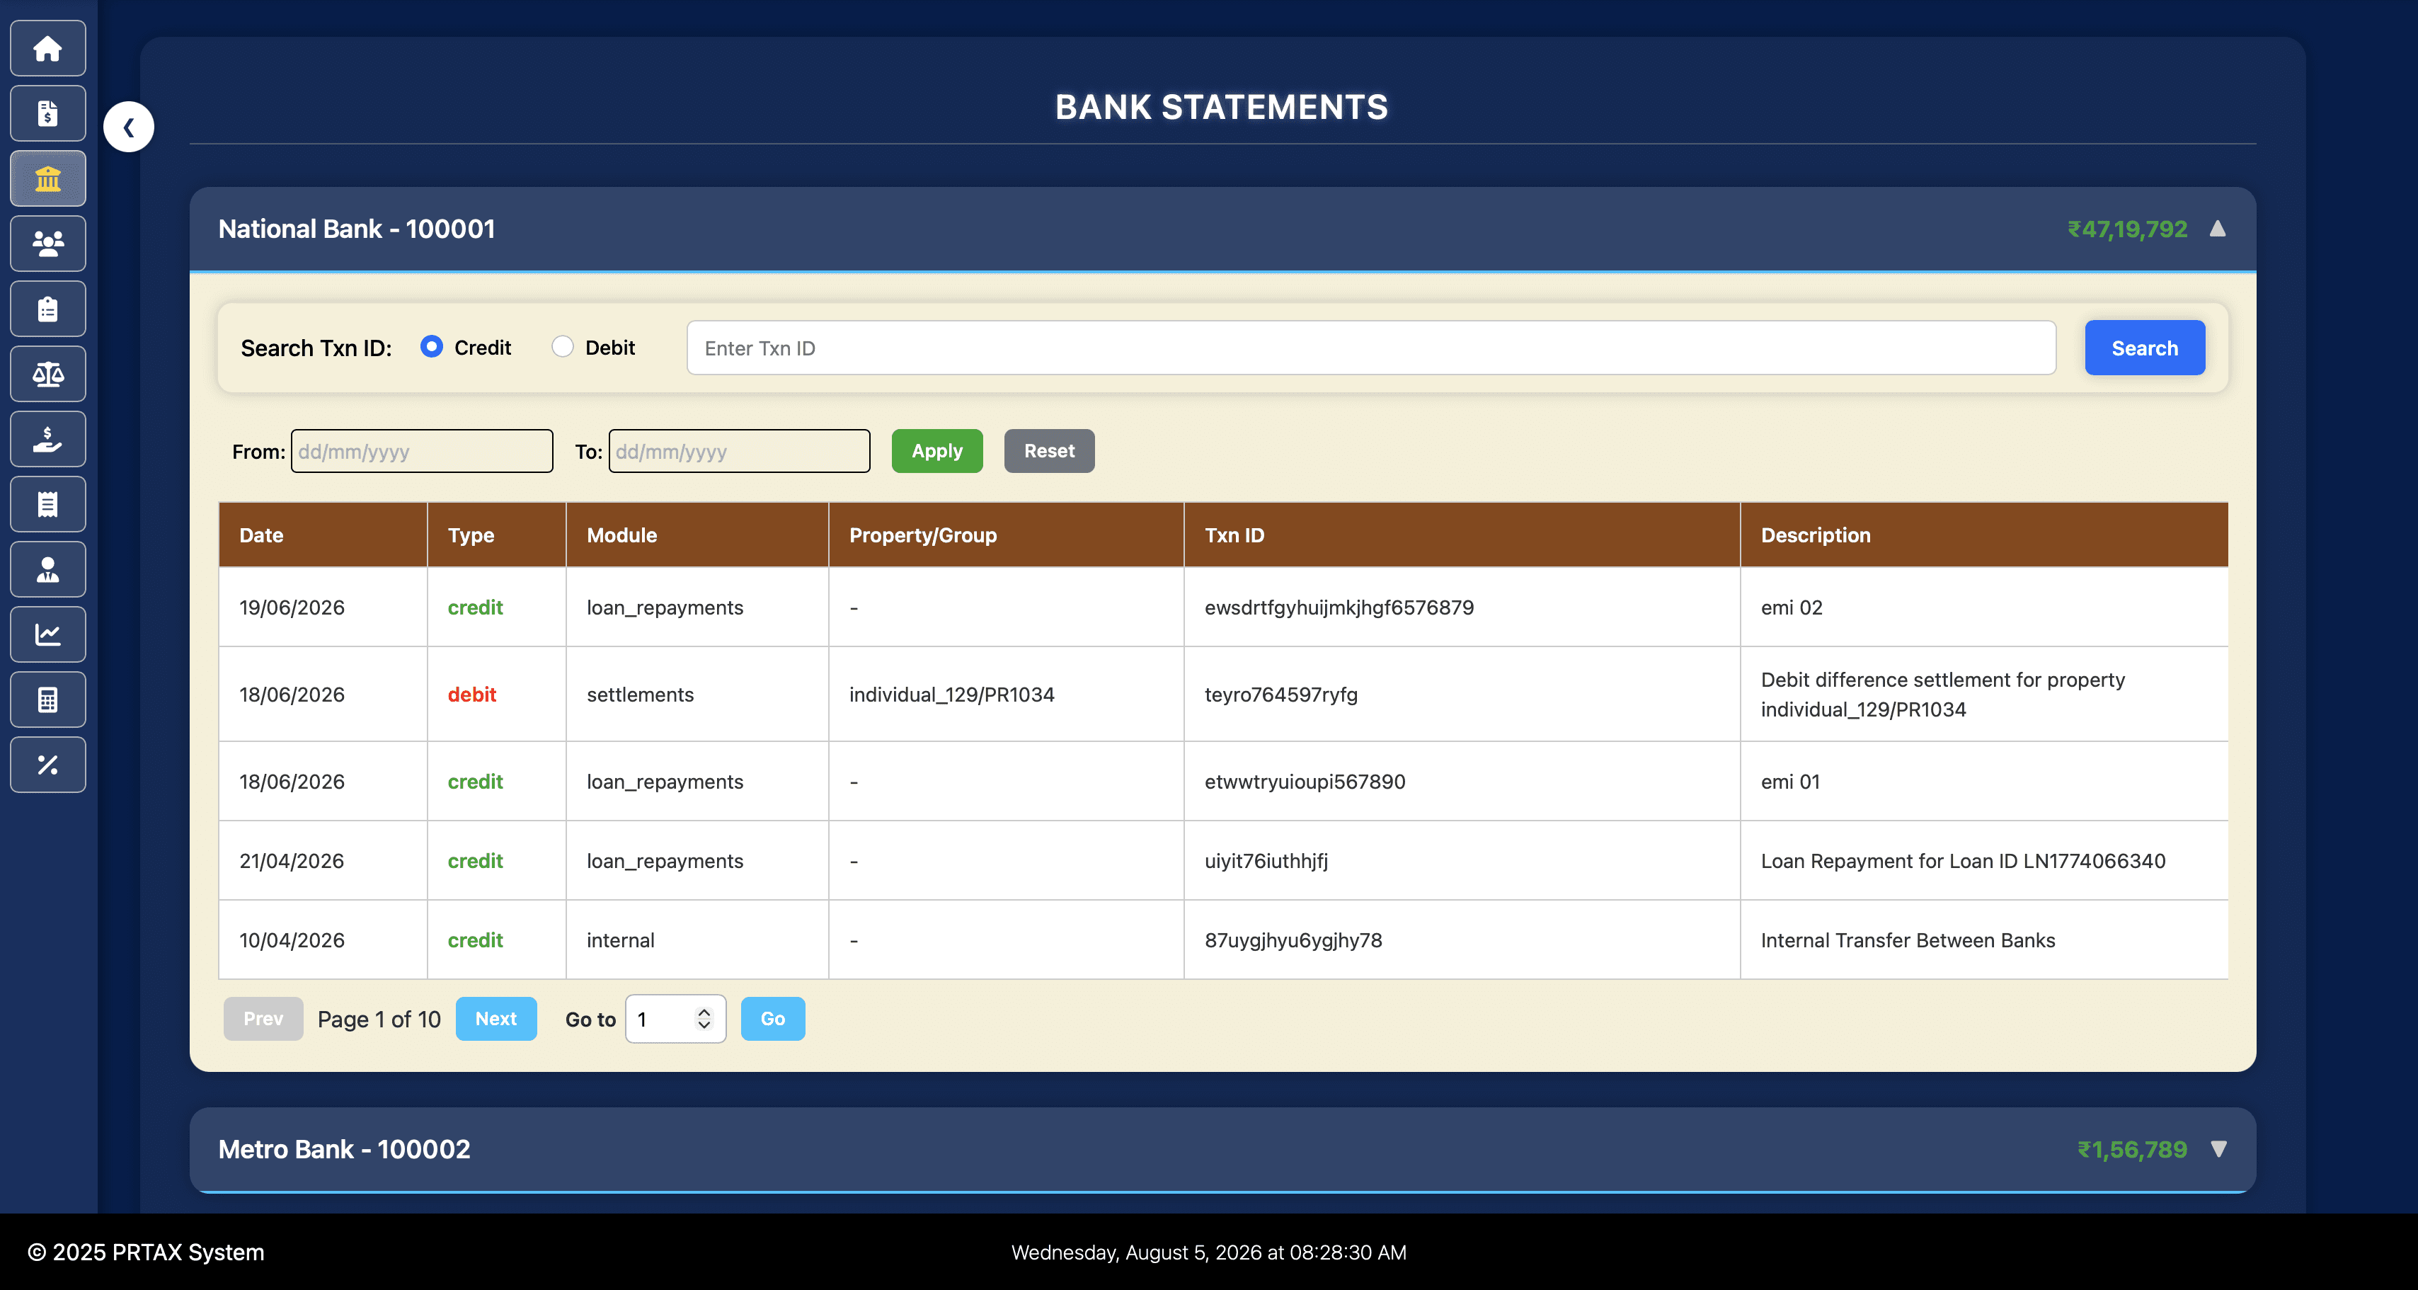Select the bank building sidebar icon
This screenshot has width=2418, height=1290.
(48, 178)
